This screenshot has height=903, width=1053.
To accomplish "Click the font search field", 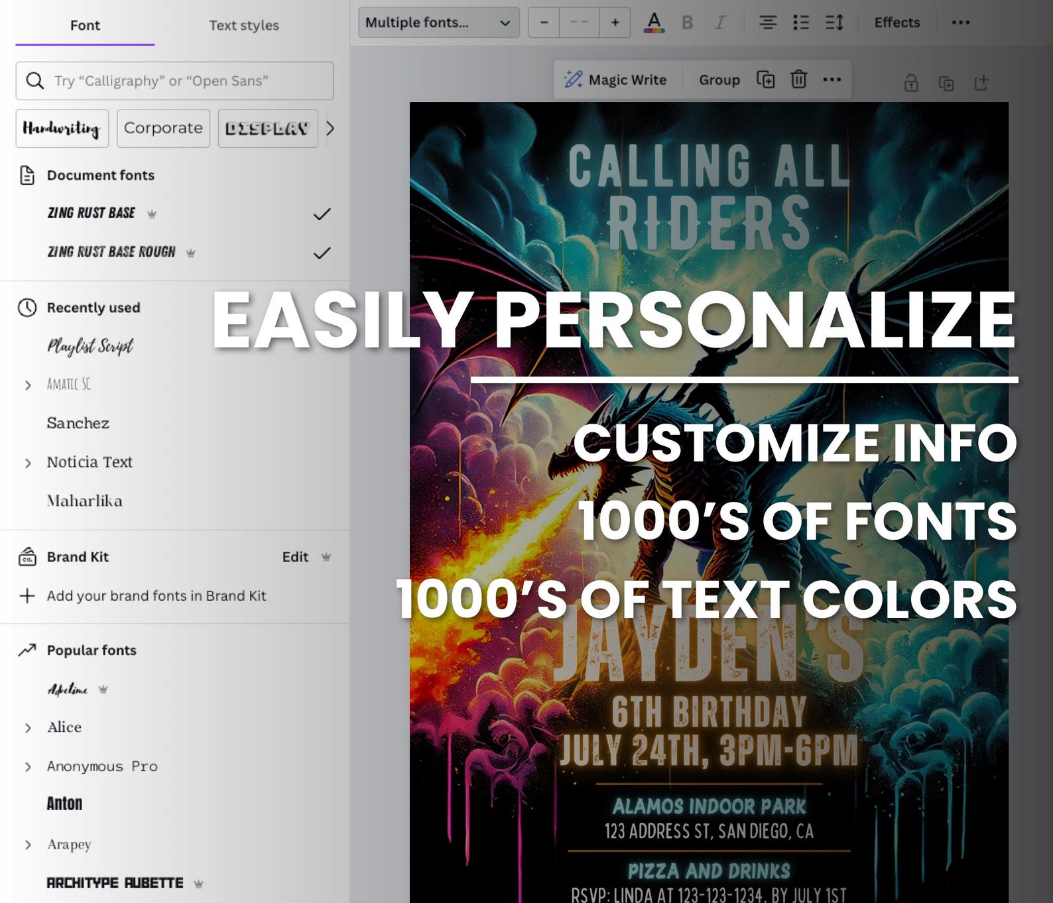I will 174,81.
